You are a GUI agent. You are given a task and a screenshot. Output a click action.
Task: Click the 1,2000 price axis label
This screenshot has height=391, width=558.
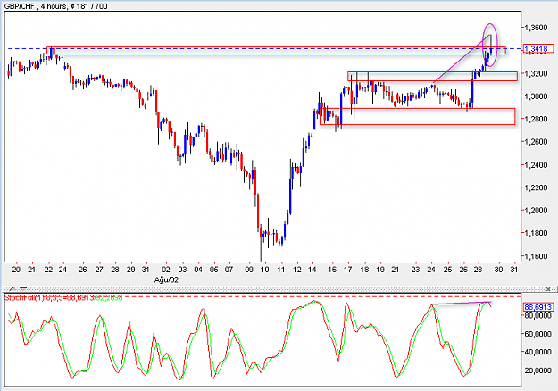[x=537, y=211]
